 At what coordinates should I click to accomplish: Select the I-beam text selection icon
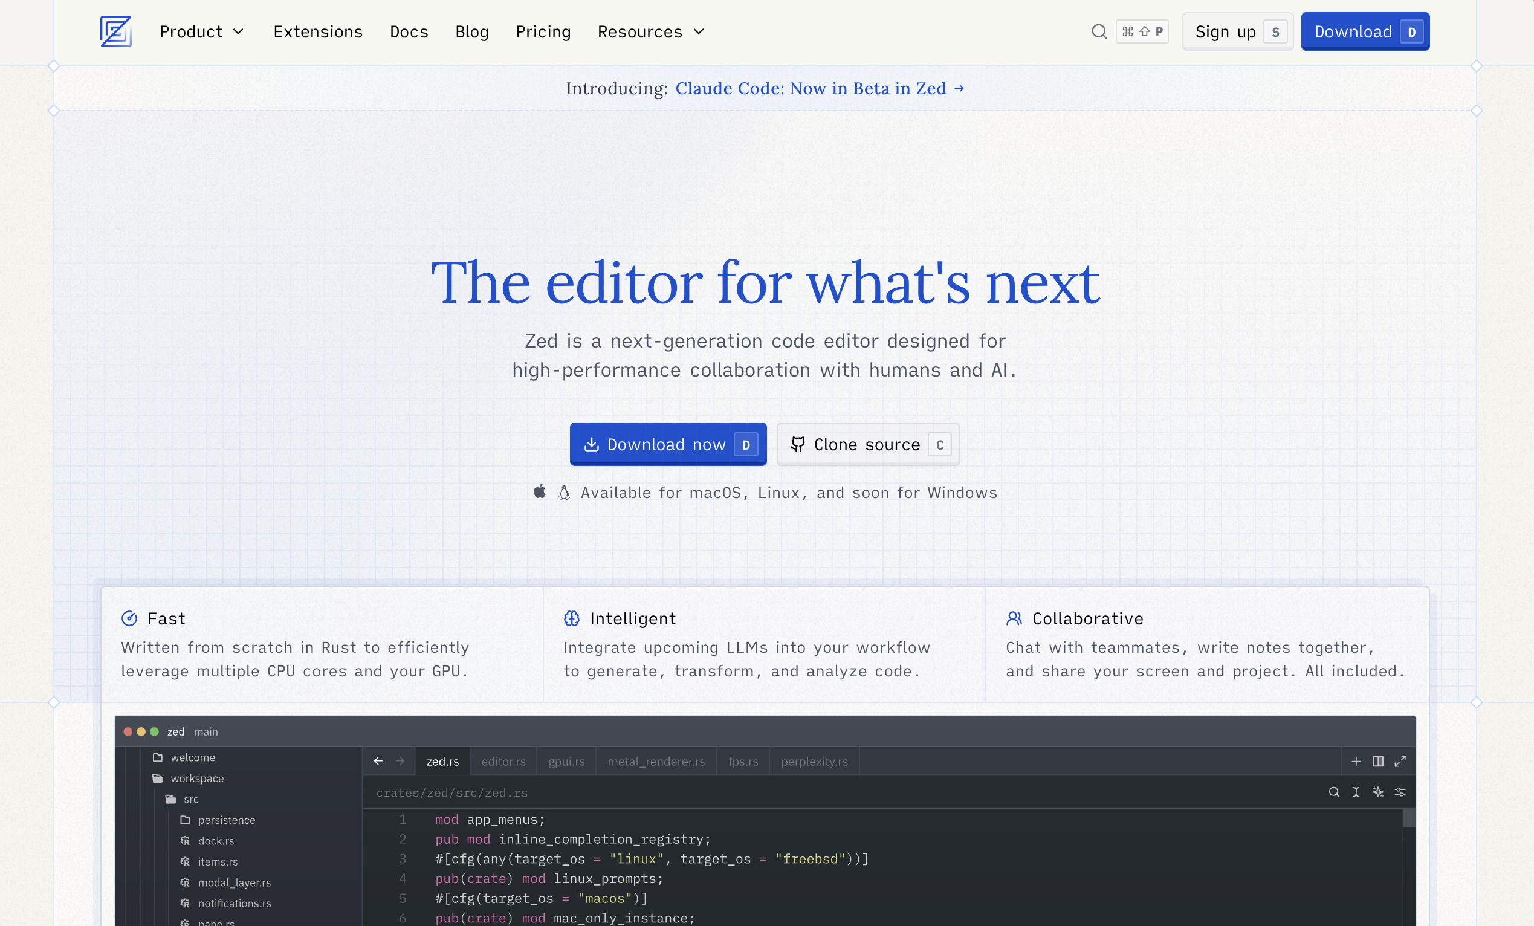point(1356,791)
